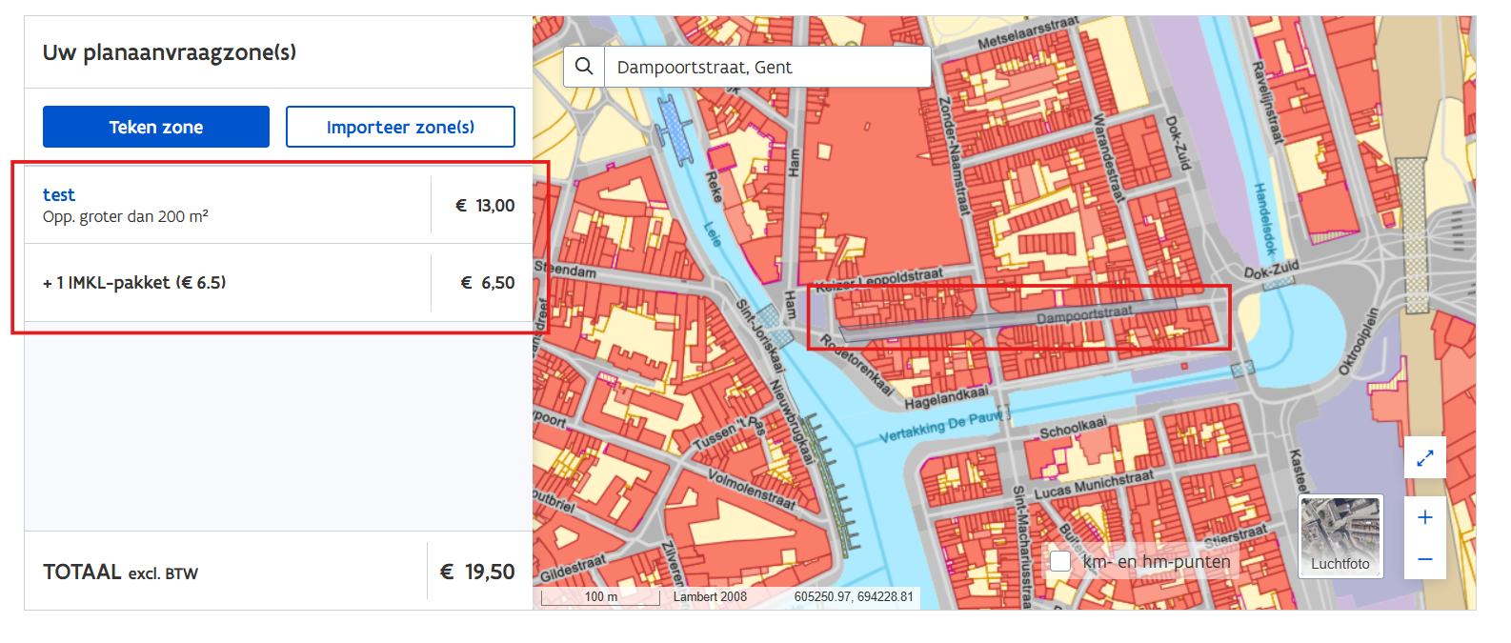Enable the km- en hm-punten checkbox
The width and height of the screenshot is (1511, 643).
click(1060, 561)
